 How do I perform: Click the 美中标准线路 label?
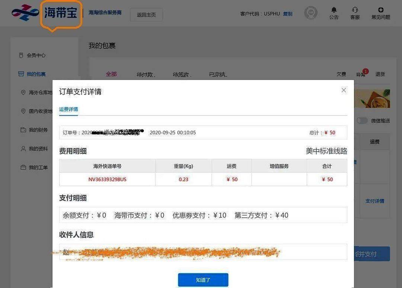click(x=326, y=151)
